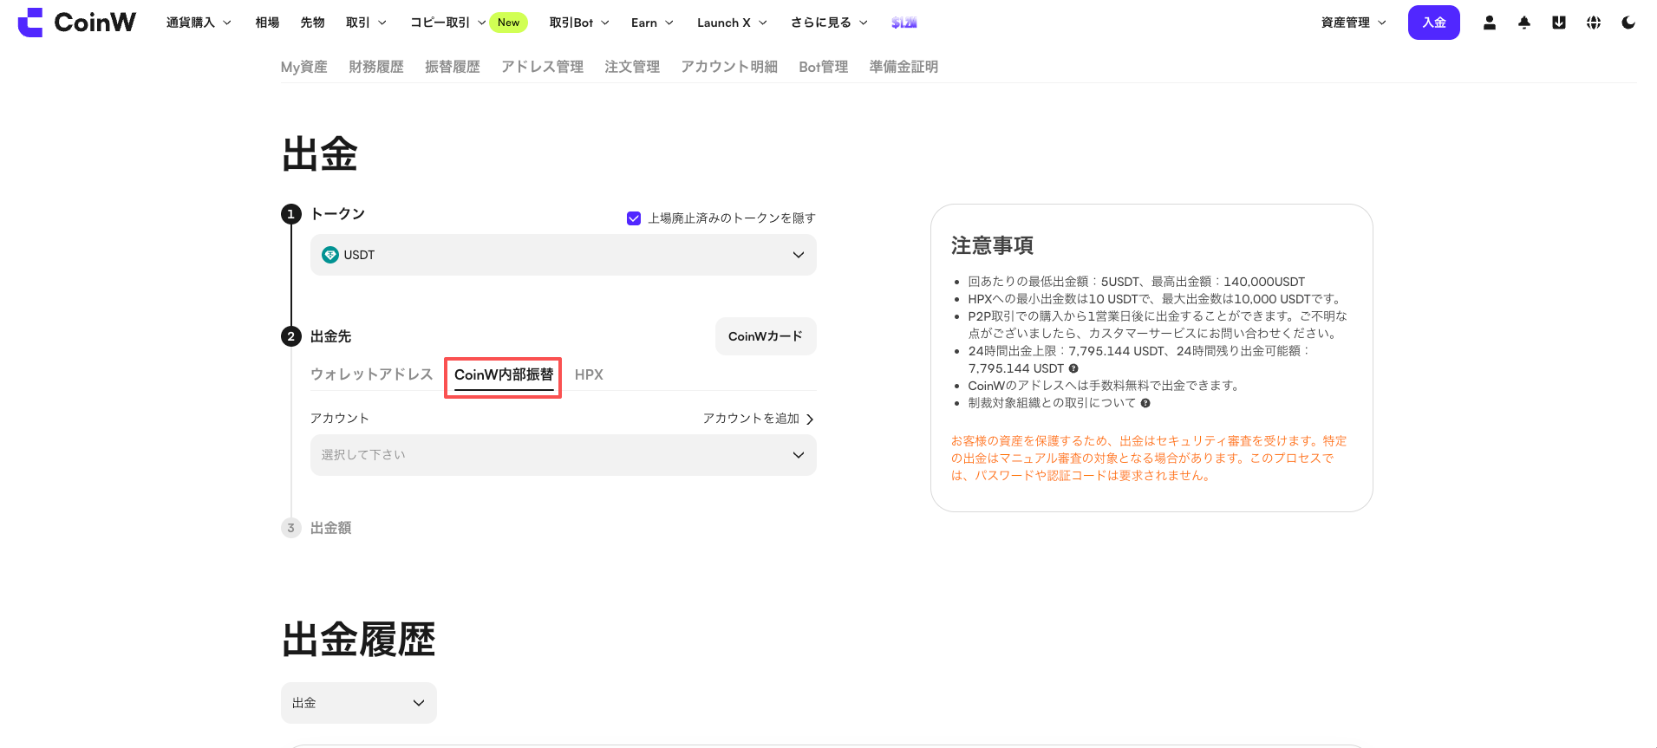Go to 先物 in the top menu
The height and width of the screenshot is (748, 1657).
(x=312, y=23)
